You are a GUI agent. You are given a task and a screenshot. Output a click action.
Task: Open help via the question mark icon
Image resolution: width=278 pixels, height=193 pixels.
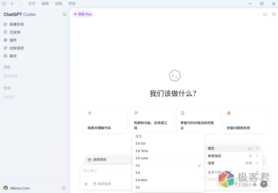(x=64, y=188)
